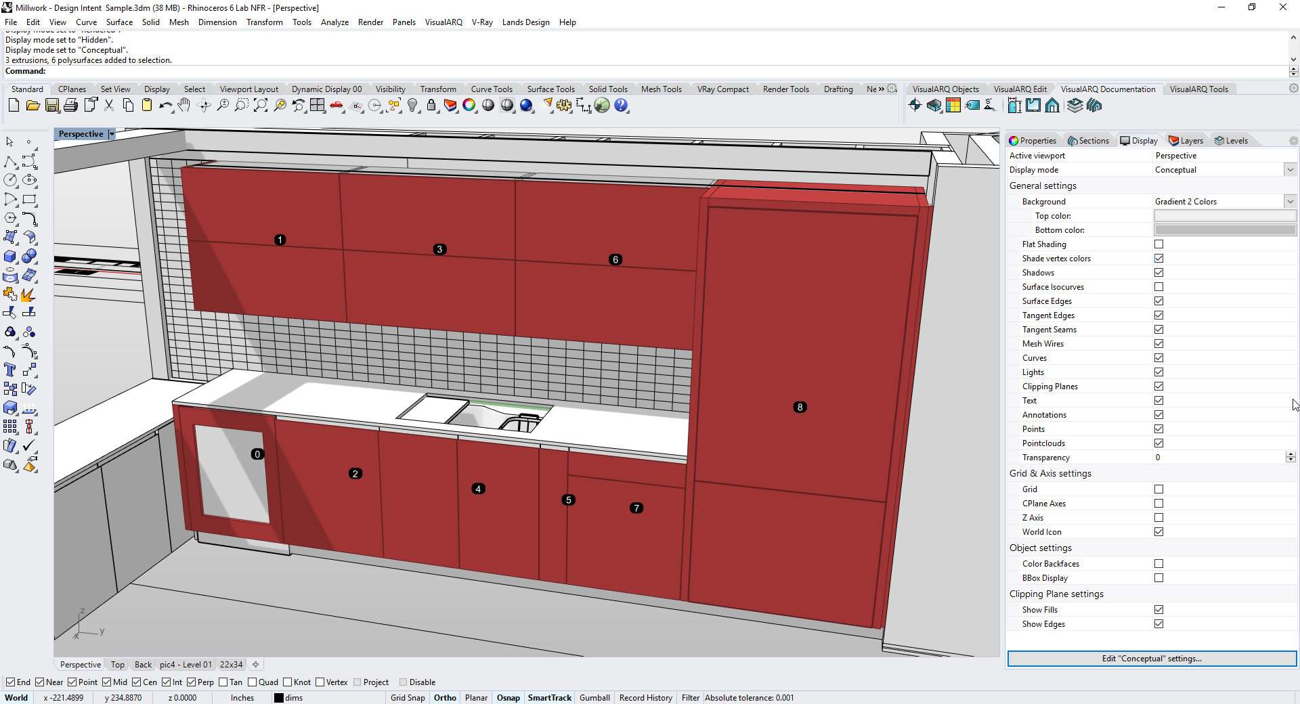
Task: Click the Options gear icon
Action: (x=564, y=105)
